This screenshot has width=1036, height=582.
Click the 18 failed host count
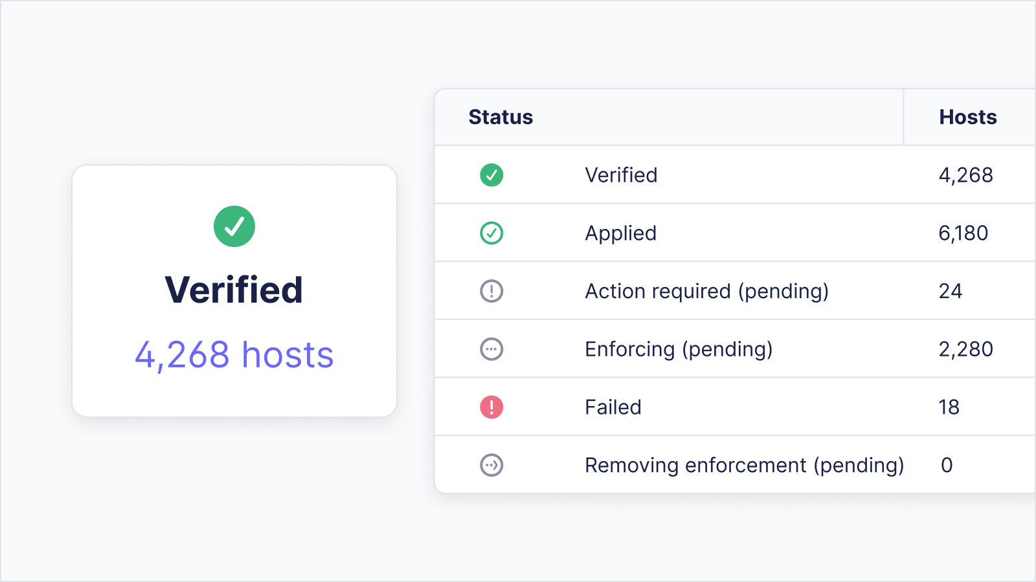pos(949,407)
